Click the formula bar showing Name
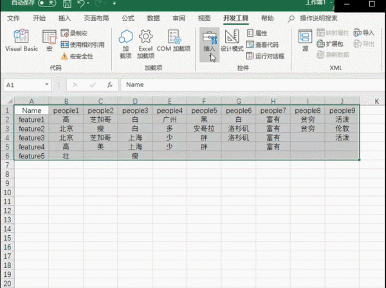Screen dimensions: 386x288 [x=252, y=84]
